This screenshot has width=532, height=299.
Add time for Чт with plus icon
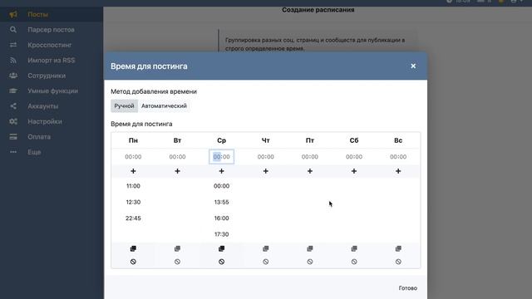click(x=266, y=171)
